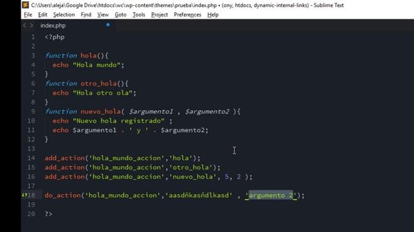This screenshot has height=232, width=414.
Task: Click line number 3 in gutter
Action: click(33, 55)
